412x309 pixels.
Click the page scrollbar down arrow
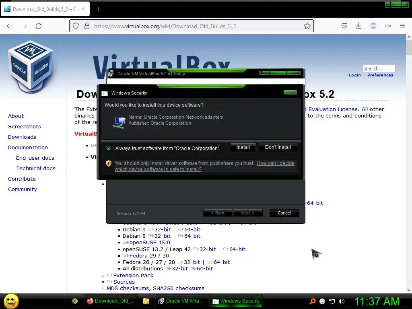(409, 290)
